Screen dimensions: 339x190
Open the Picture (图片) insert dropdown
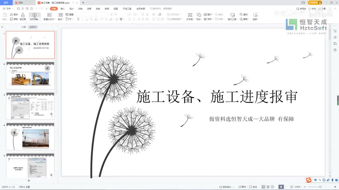click(208, 15)
